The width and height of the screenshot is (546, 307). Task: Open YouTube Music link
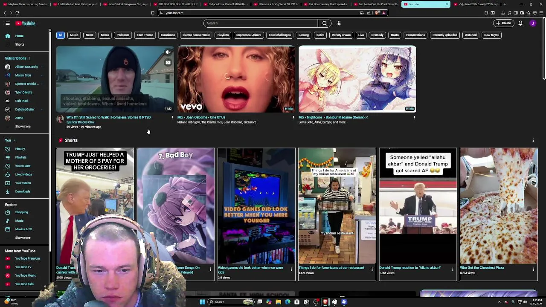click(25, 275)
